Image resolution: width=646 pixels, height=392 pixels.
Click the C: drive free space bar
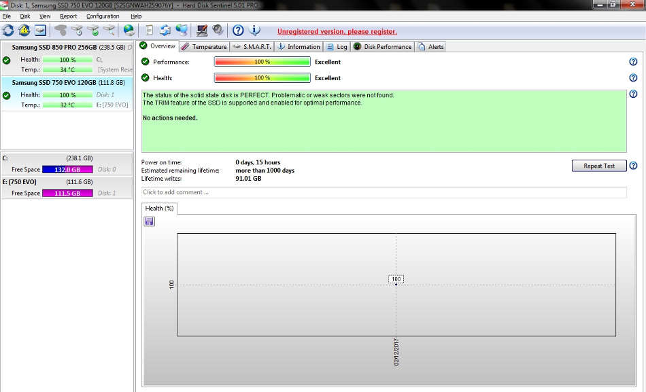pos(69,169)
